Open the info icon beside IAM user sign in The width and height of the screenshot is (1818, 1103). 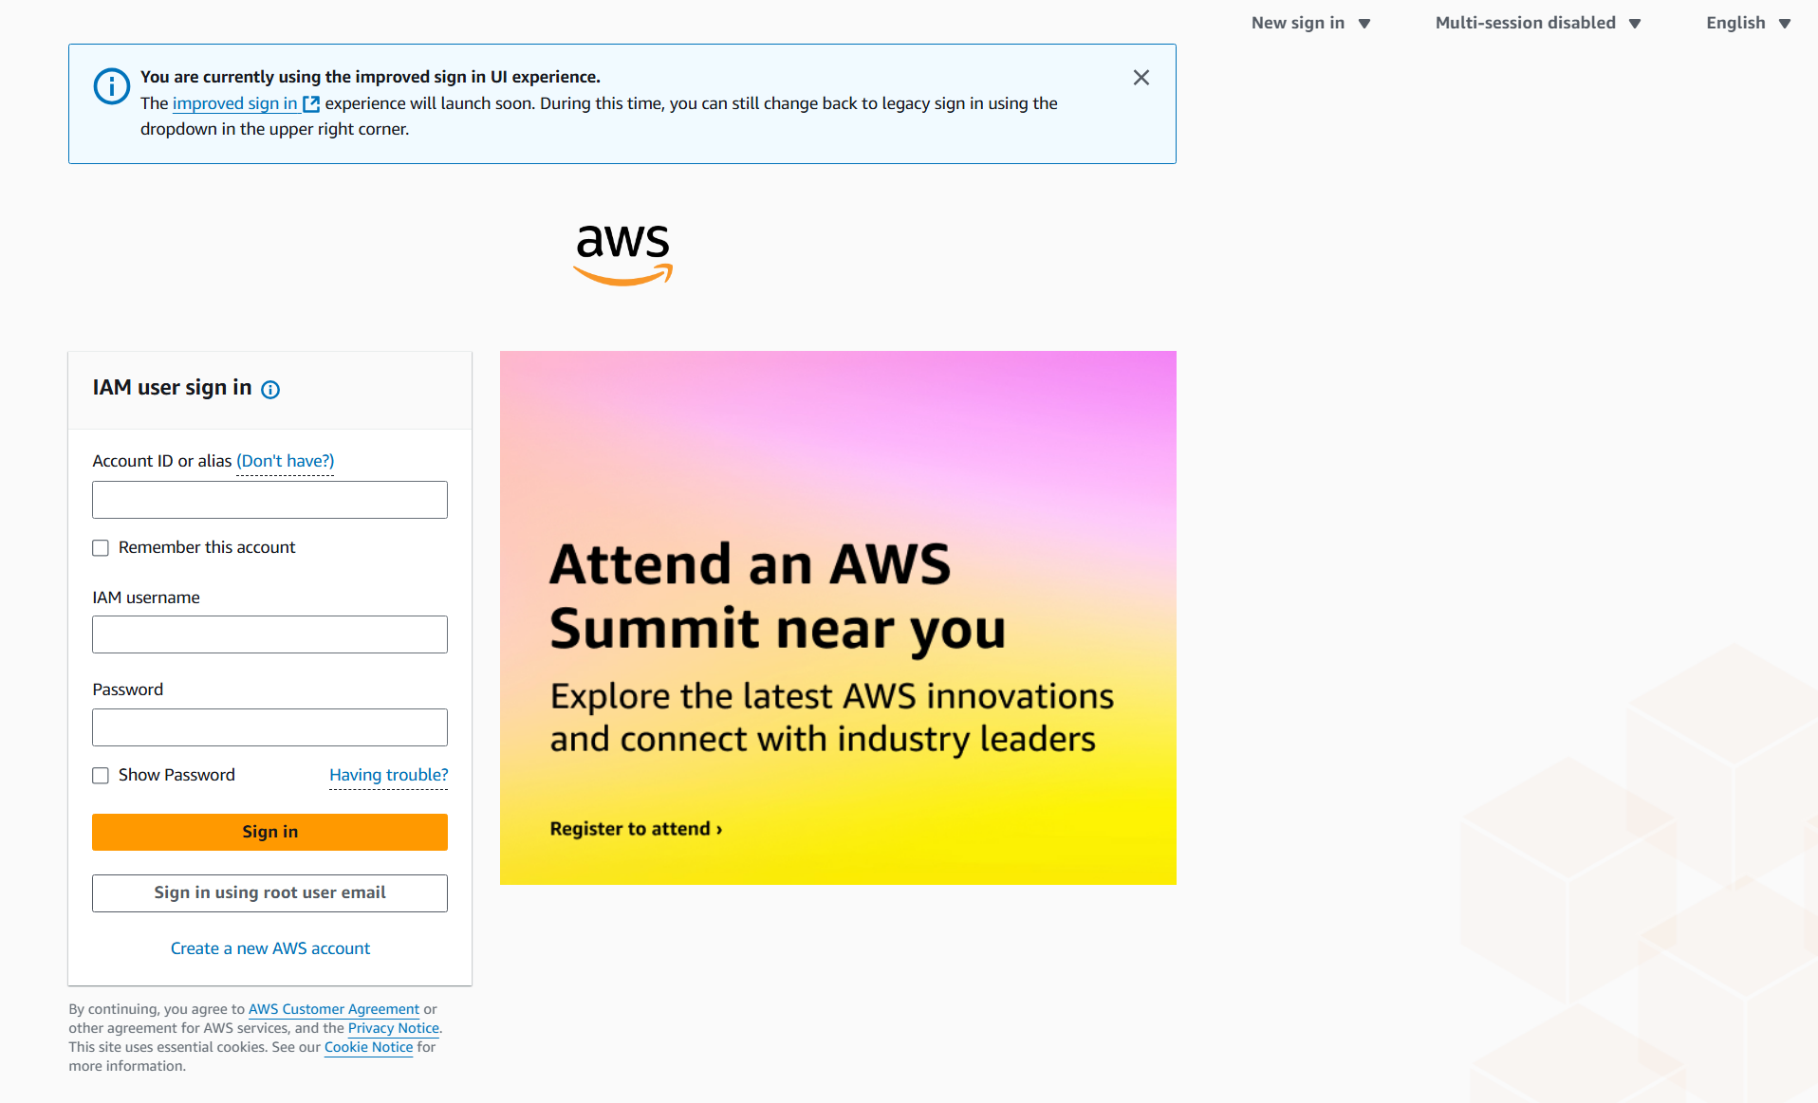[x=270, y=390]
